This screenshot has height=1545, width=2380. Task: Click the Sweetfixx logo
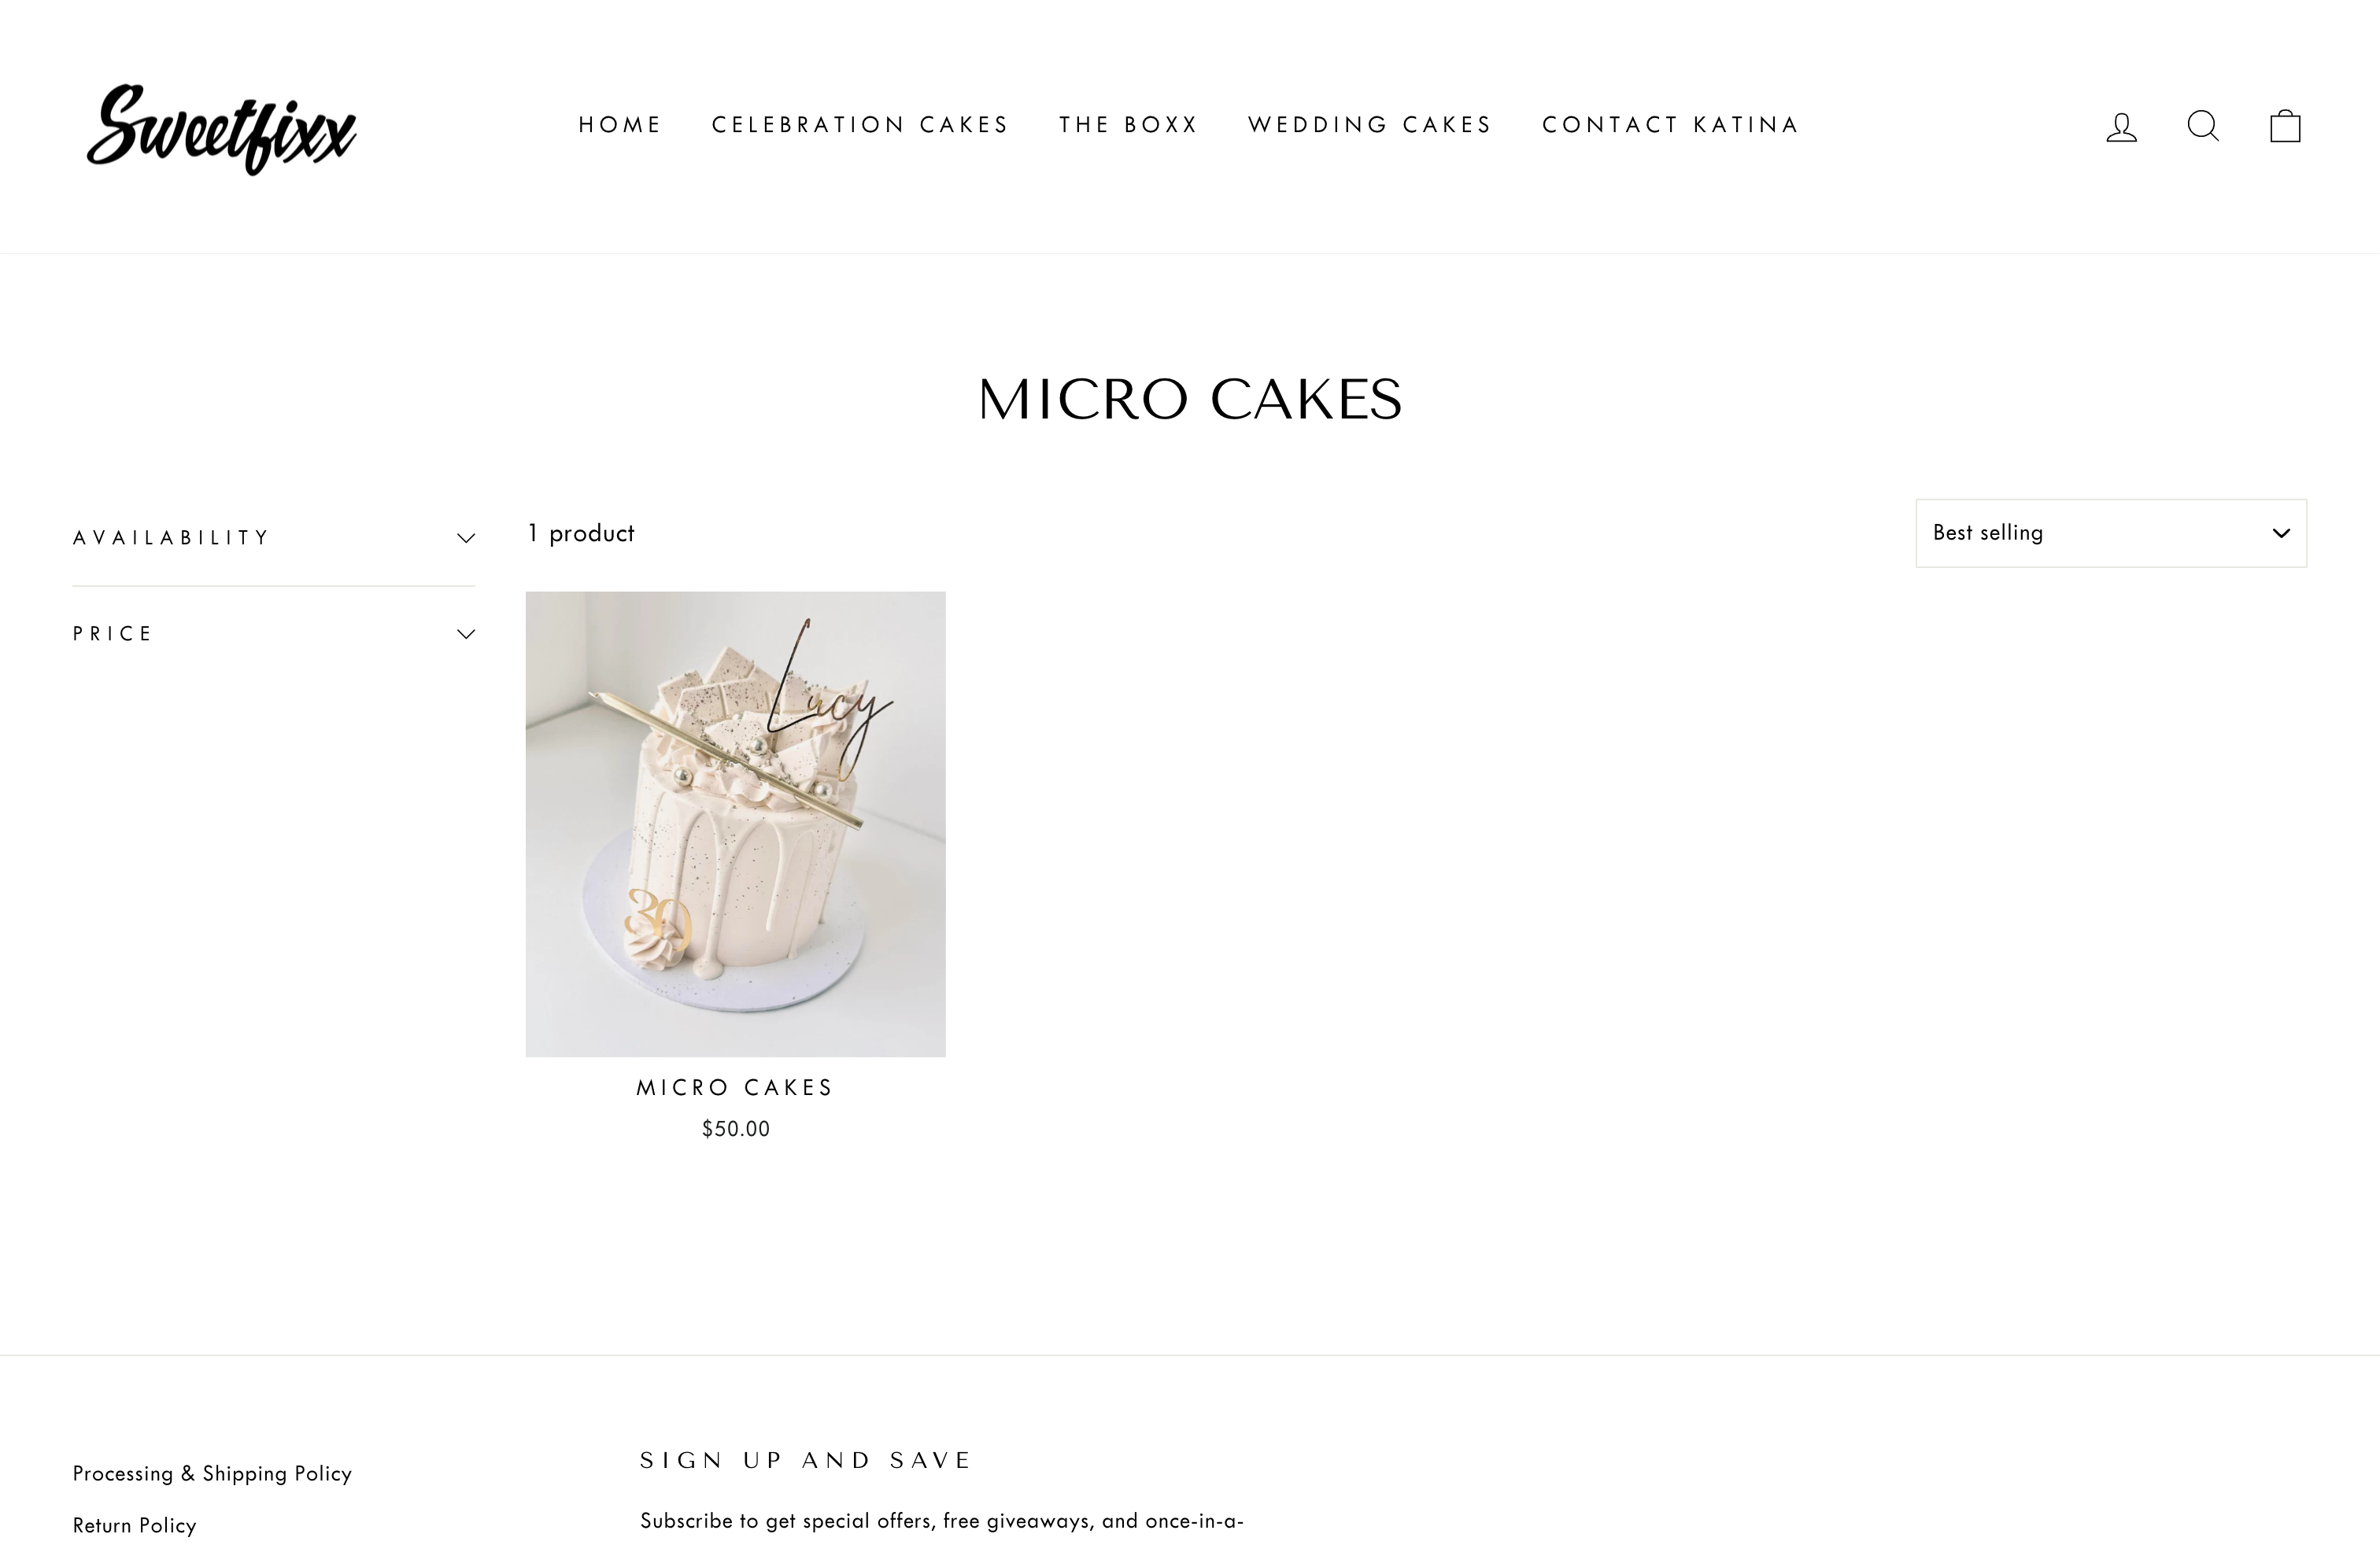[222, 129]
